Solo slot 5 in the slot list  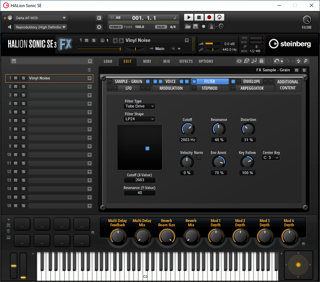[x=23, y=112]
